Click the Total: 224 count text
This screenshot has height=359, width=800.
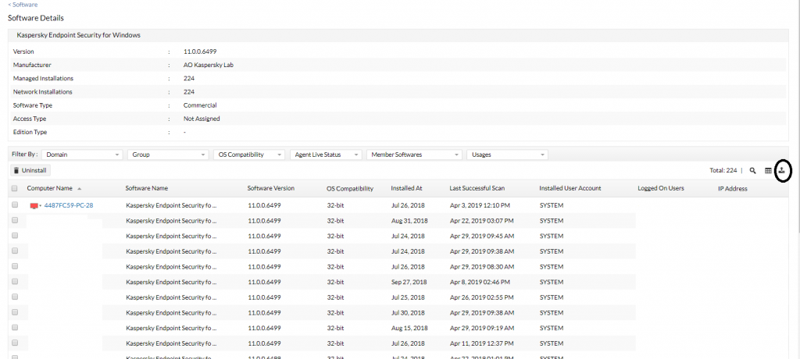[723, 170]
